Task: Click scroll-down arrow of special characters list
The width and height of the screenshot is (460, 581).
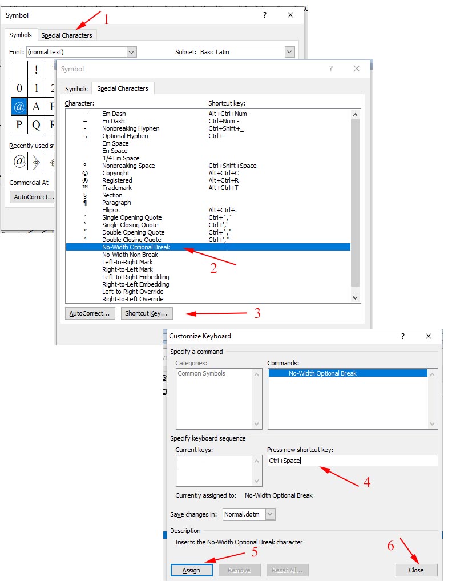Action: (356, 297)
